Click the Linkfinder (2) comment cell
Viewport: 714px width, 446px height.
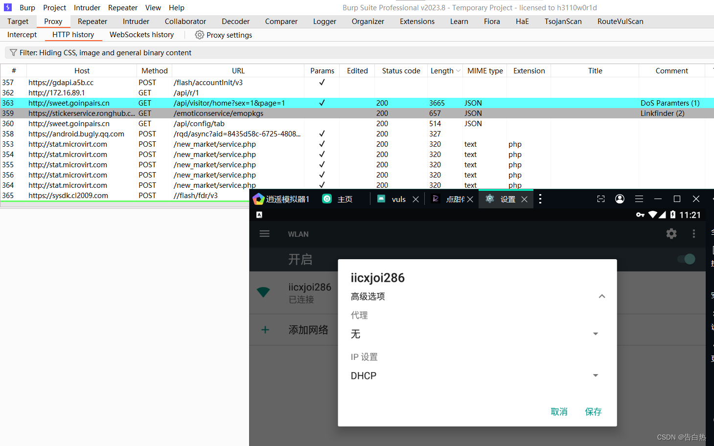(x=663, y=113)
